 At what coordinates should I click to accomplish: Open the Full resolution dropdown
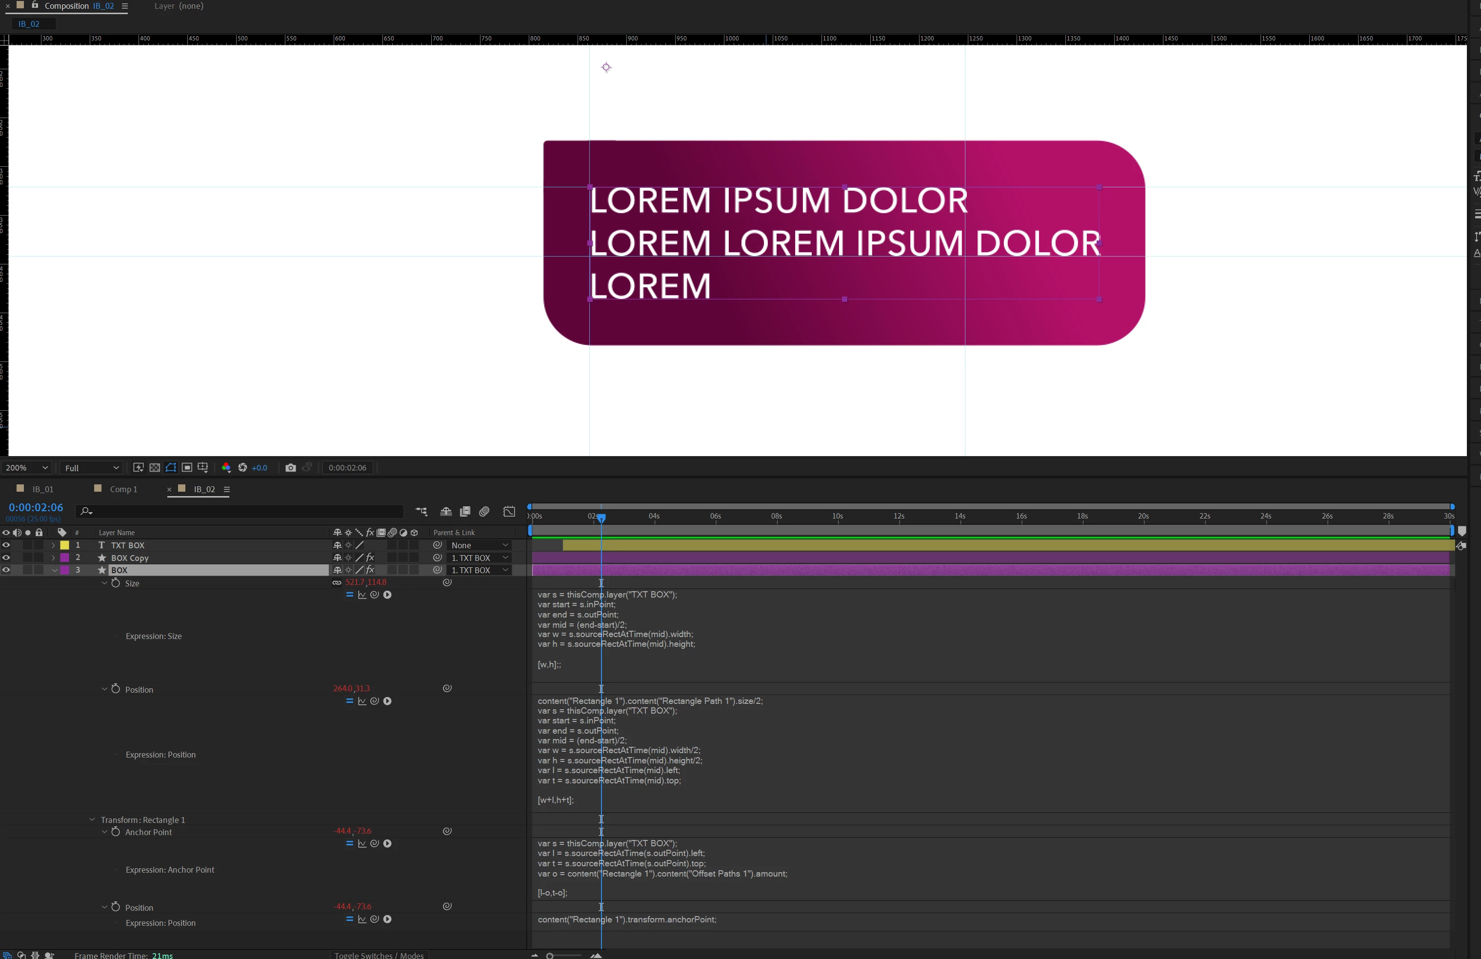(92, 467)
